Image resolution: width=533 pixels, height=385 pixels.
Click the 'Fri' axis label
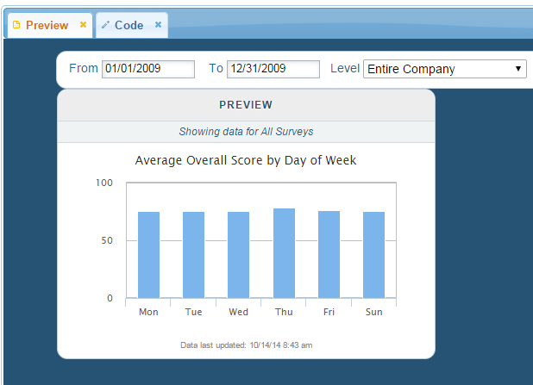click(x=329, y=312)
